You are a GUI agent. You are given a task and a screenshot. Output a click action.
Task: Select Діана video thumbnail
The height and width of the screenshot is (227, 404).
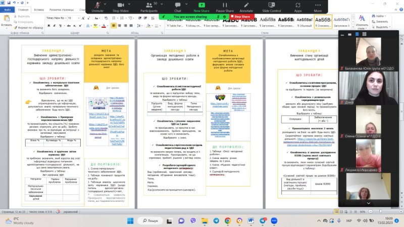click(369, 88)
